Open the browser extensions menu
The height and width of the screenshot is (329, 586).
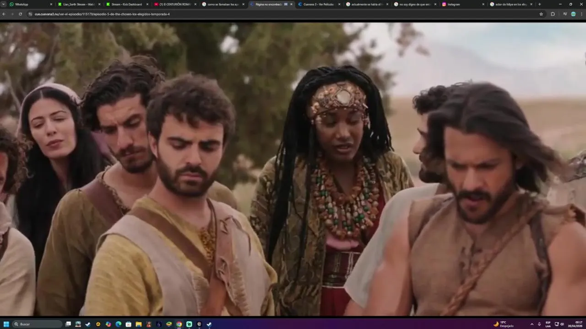553,14
